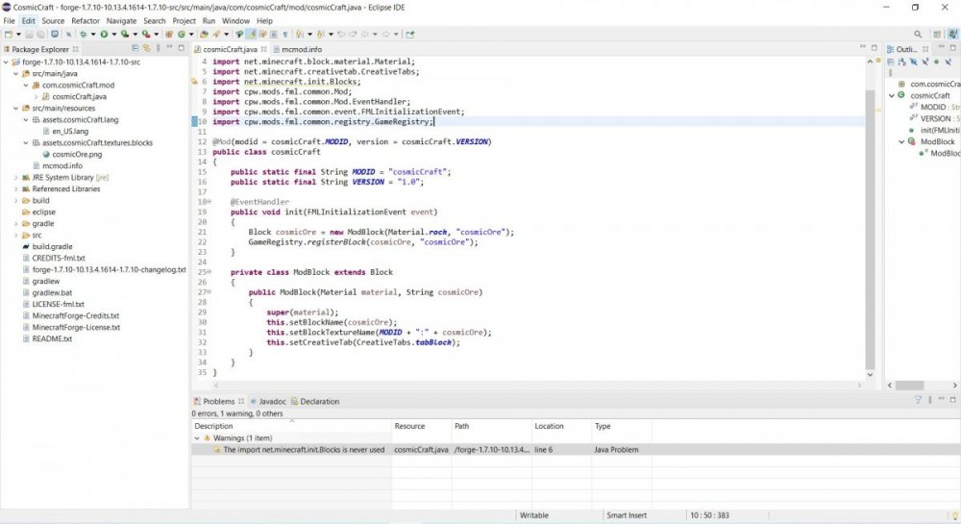Open dropdown arrow next to New button

[18, 35]
